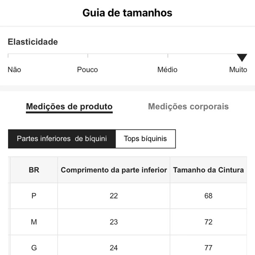Click the Pouco elasticity label
Image resolution: width=255 pixels, height=255 pixels.
click(x=88, y=70)
